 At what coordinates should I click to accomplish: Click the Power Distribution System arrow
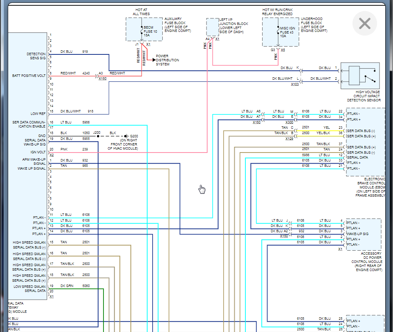(x=153, y=60)
